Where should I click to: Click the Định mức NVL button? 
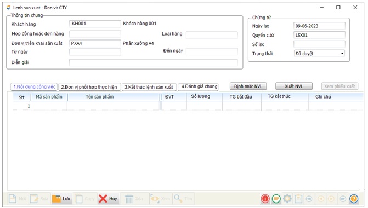click(248, 86)
